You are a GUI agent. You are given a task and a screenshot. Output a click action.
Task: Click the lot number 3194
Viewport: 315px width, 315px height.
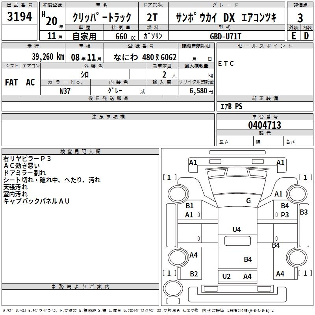tap(20, 17)
